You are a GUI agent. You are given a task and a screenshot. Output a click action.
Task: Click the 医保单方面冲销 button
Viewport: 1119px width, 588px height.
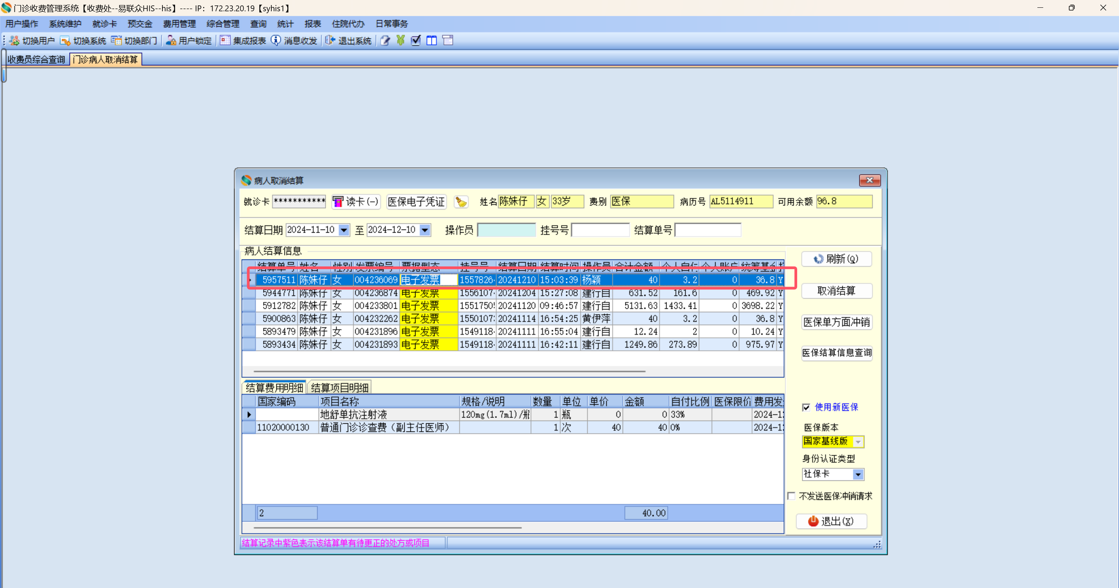(x=836, y=322)
